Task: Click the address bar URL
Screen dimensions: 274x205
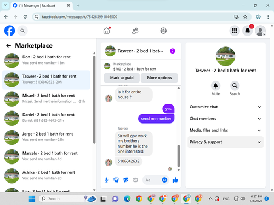Action: point(79,17)
